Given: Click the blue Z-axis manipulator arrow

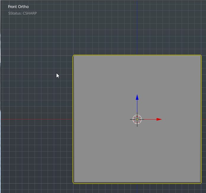Looking at the screenshot, I should pyautogui.click(x=137, y=97).
